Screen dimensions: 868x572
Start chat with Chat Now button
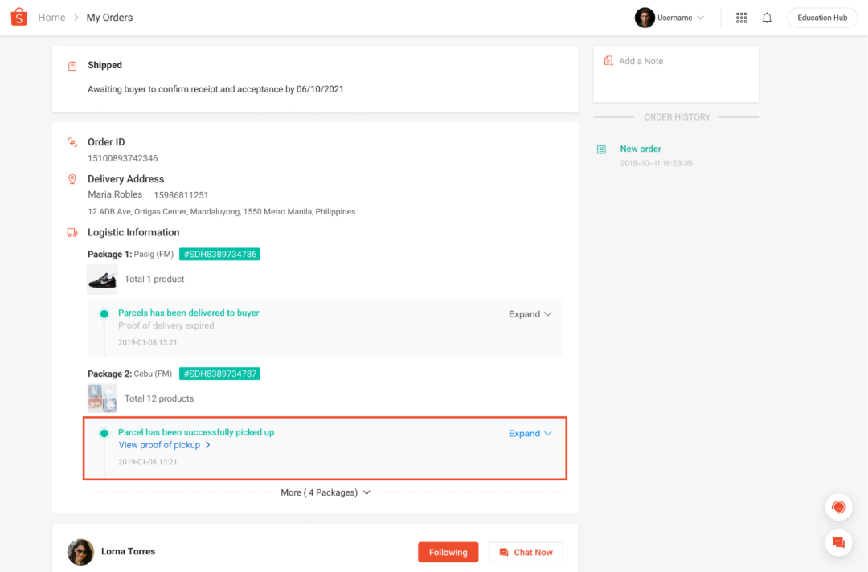click(x=526, y=552)
